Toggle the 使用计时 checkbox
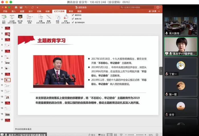Viewport: 199px width, 136px height. click(x=73, y=19)
